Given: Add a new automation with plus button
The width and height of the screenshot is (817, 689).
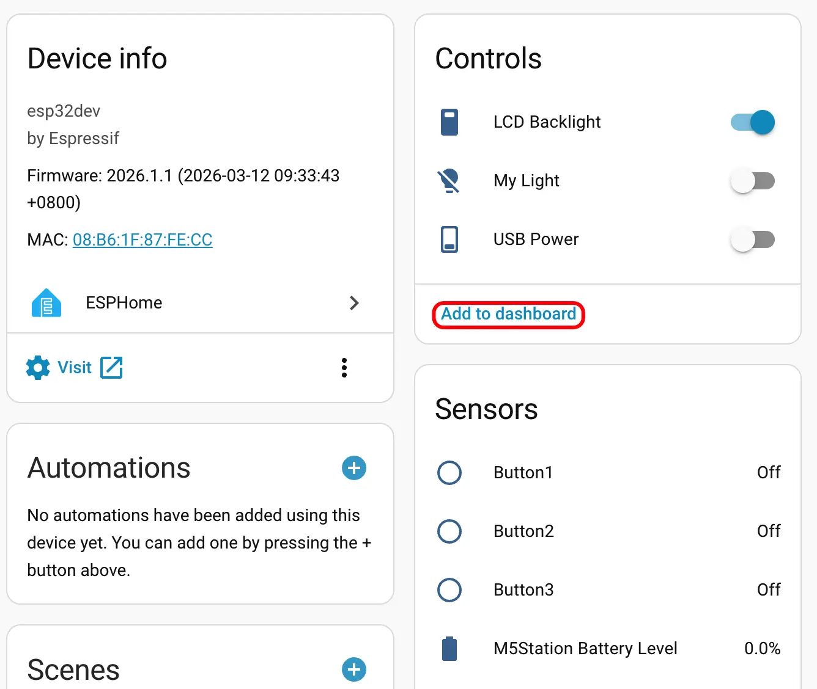Looking at the screenshot, I should click(x=354, y=468).
